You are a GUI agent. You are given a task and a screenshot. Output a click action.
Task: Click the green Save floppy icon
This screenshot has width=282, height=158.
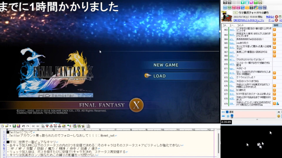pos(14,126)
